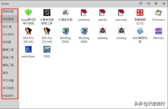
Task: Open exeinfope icon
Action: [x=28, y=49]
